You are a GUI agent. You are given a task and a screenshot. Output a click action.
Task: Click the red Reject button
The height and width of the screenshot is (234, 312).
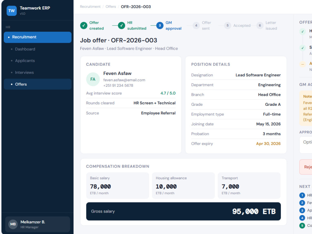(x=306, y=167)
